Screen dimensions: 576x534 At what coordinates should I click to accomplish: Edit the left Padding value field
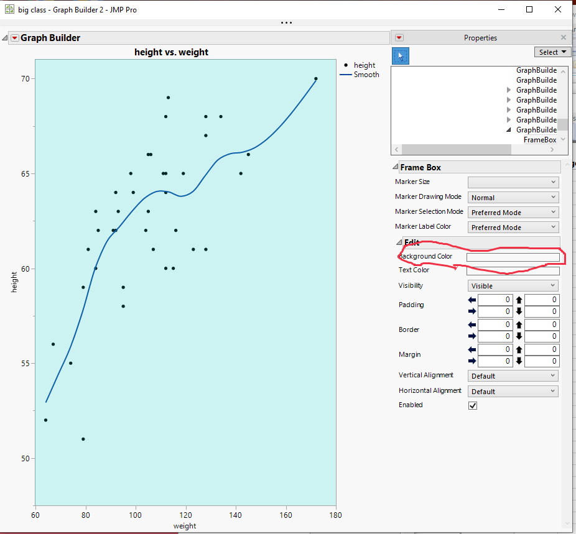(x=495, y=300)
